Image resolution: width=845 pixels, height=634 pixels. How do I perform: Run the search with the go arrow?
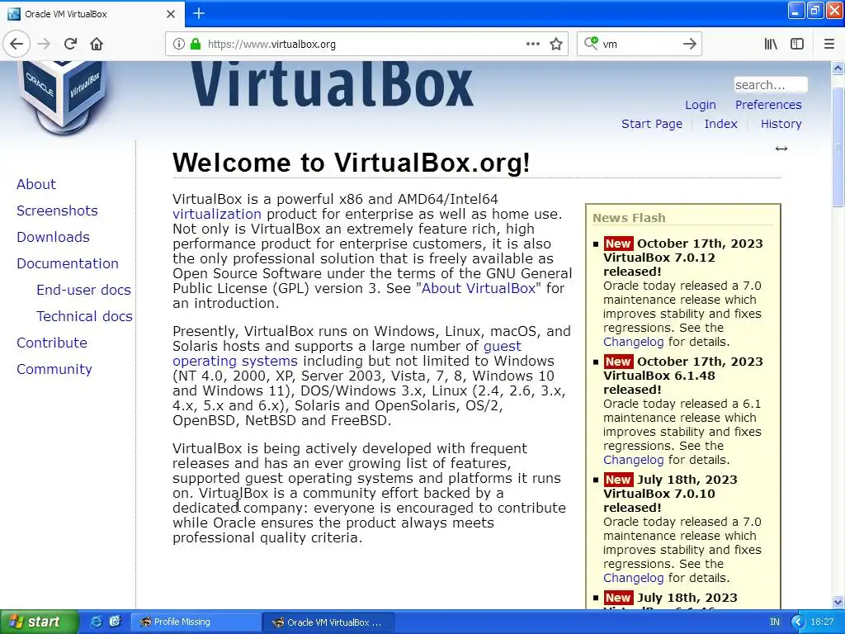tap(689, 44)
